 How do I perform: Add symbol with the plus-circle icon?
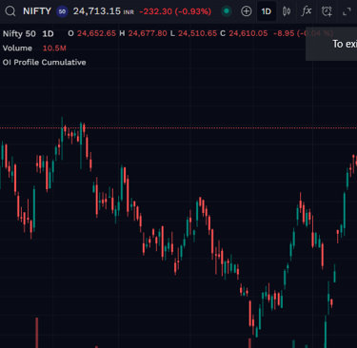point(246,11)
